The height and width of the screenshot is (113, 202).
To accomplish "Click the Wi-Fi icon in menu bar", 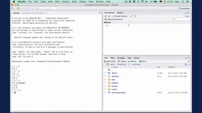I will tap(142, 2).
